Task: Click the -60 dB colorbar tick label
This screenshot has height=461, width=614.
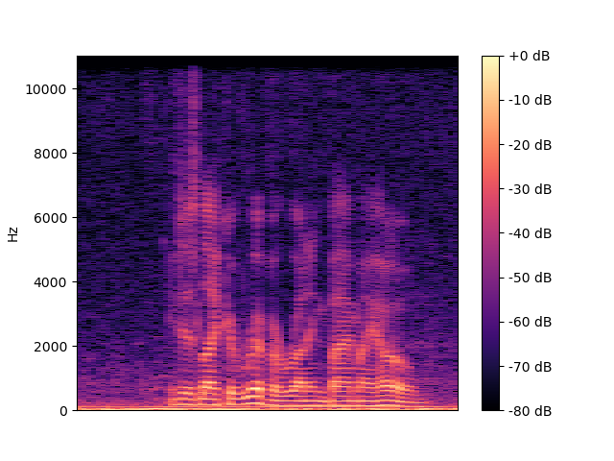Action: (x=531, y=323)
